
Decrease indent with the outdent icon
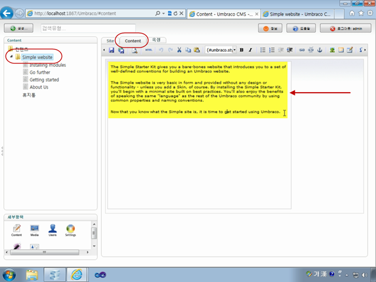point(281,50)
